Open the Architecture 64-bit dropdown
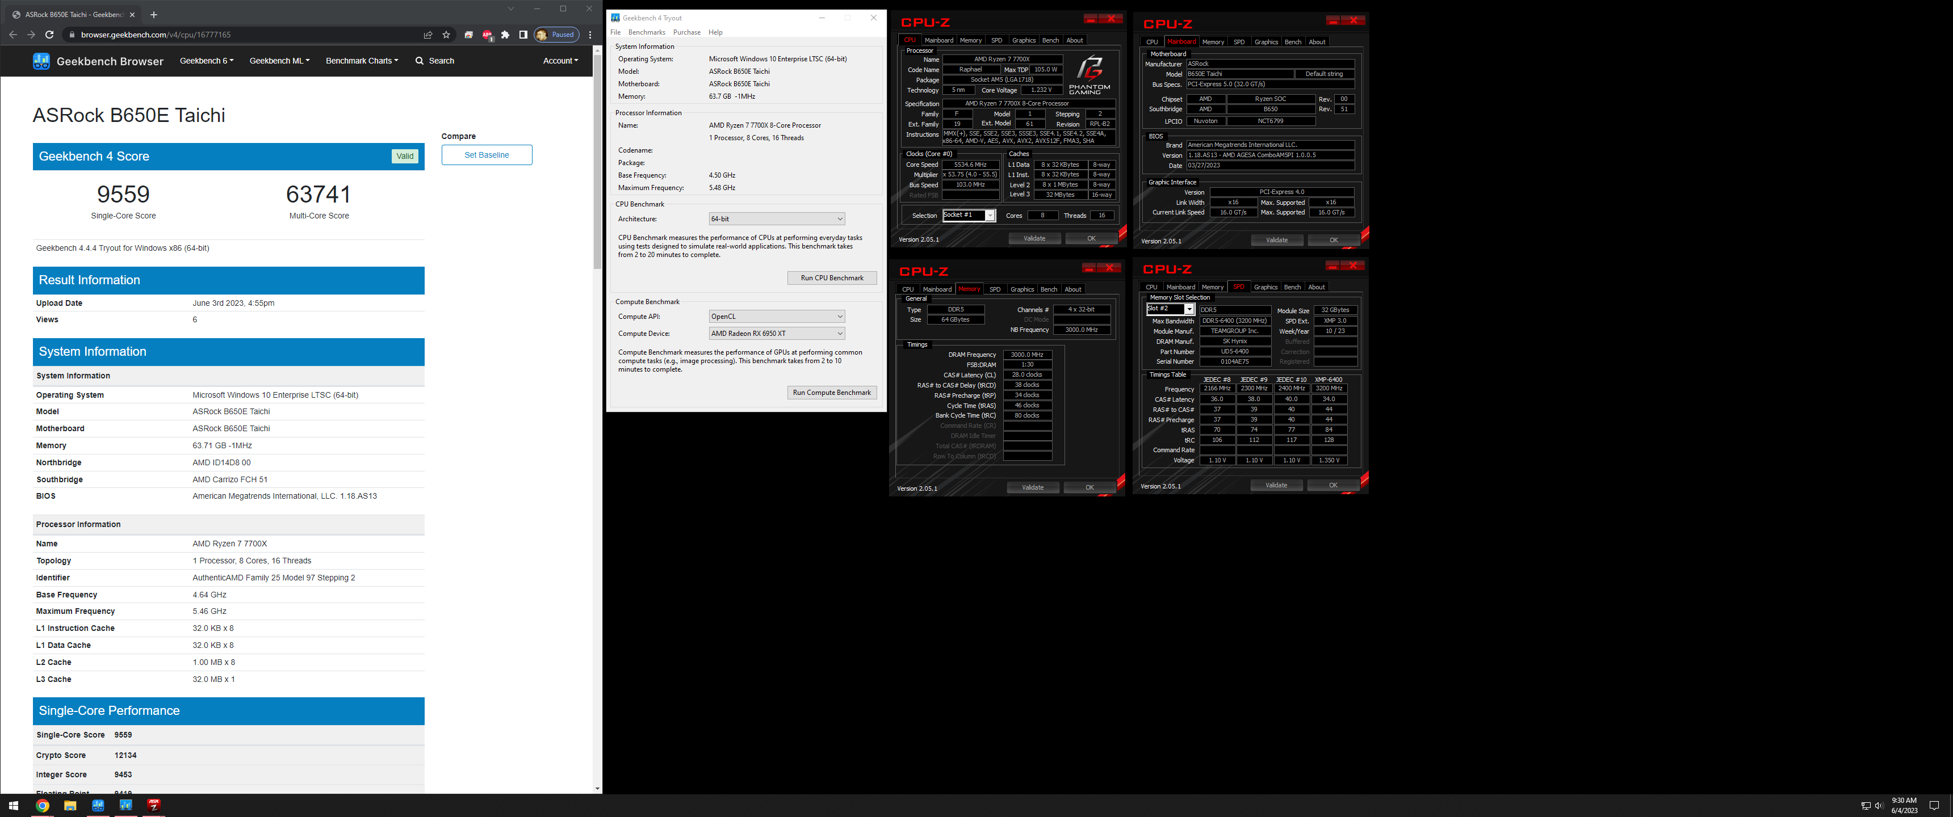Screen dimensions: 1953x817 tap(776, 219)
